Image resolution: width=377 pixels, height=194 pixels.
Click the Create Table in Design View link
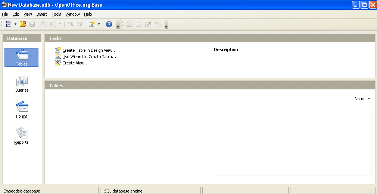point(90,50)
